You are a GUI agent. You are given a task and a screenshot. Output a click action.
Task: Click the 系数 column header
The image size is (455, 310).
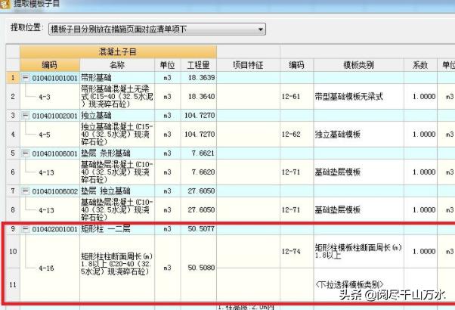[x=420, y=65]
